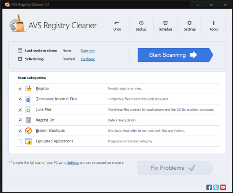Click 'Programs with broken integrity.' description
This screenshot has width=233, height=193.
[x=130, y=141]
